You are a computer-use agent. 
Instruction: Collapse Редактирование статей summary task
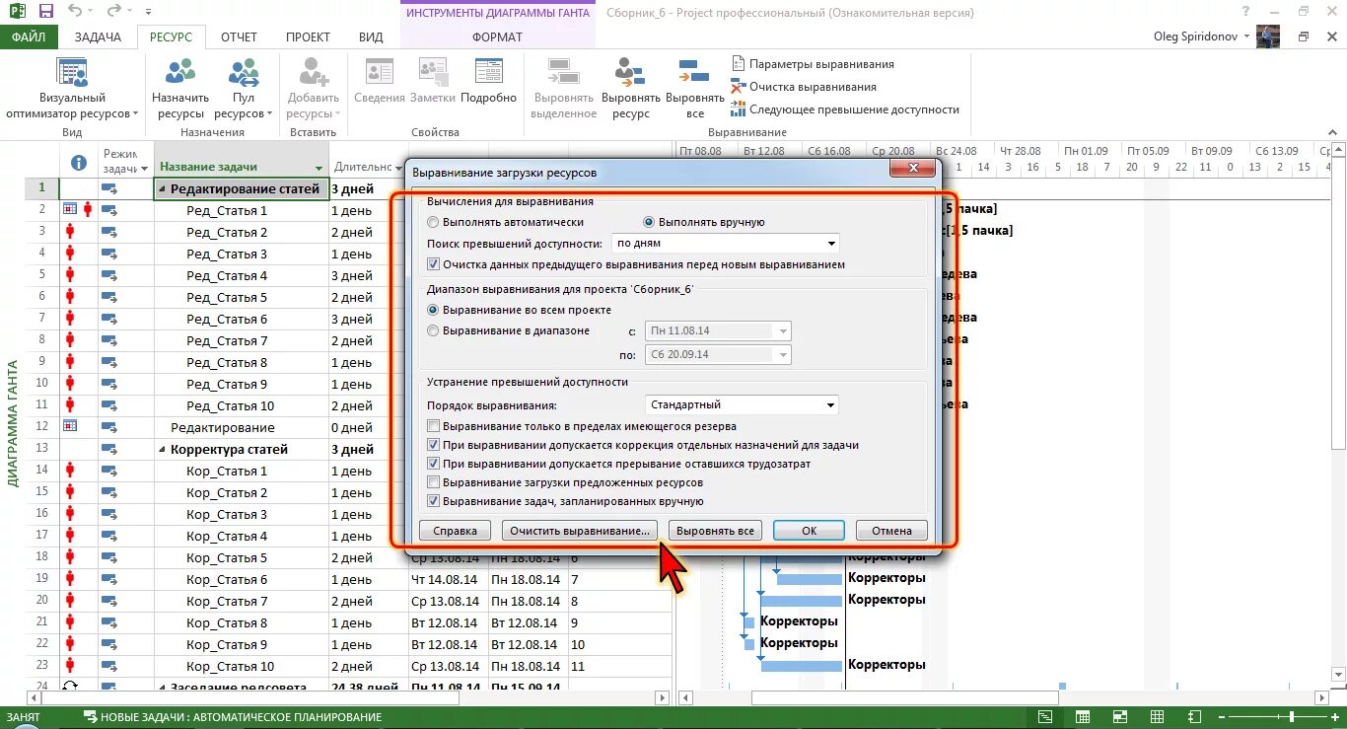pyautogui.click(x=163, y=188)
